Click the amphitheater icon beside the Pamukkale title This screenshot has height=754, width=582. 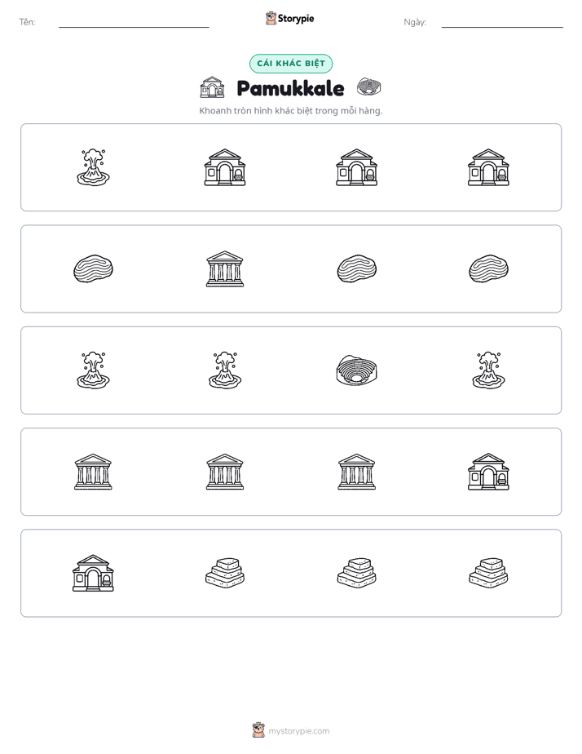click(368, 87)
